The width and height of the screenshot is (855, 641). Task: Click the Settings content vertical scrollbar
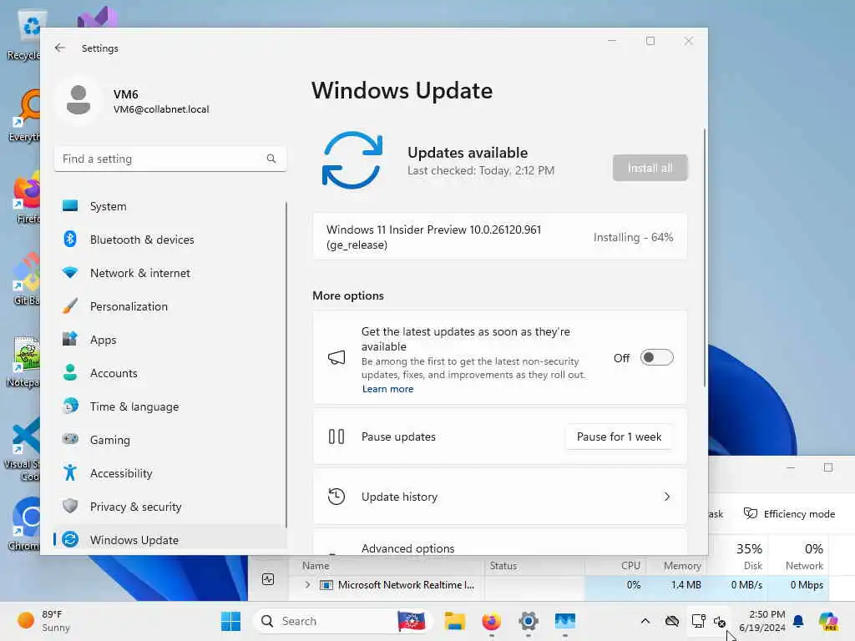point(705,259)
